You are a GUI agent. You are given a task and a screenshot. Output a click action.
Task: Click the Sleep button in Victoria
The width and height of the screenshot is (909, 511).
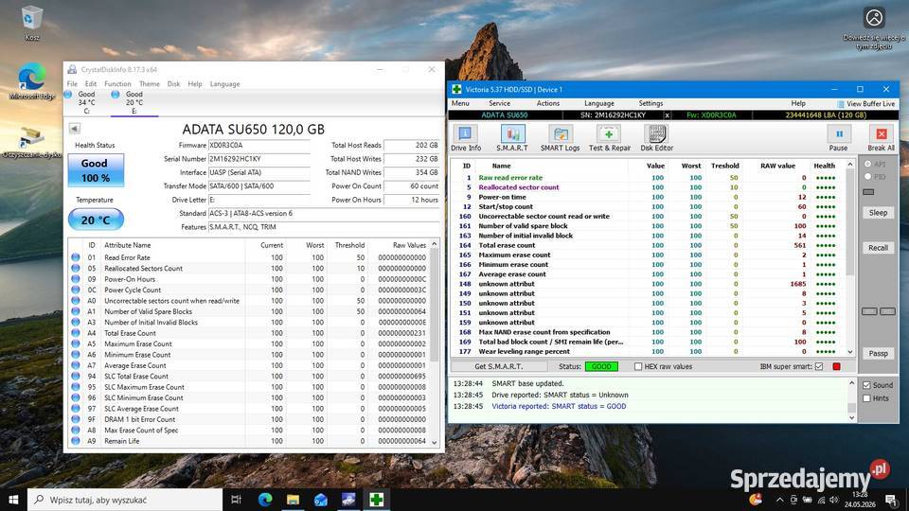tap(878, 213)
